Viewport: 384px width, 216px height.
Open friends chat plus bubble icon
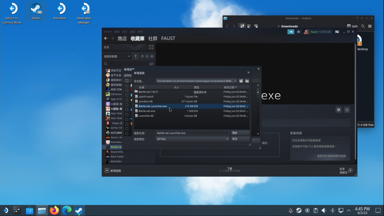click(350, 170)
